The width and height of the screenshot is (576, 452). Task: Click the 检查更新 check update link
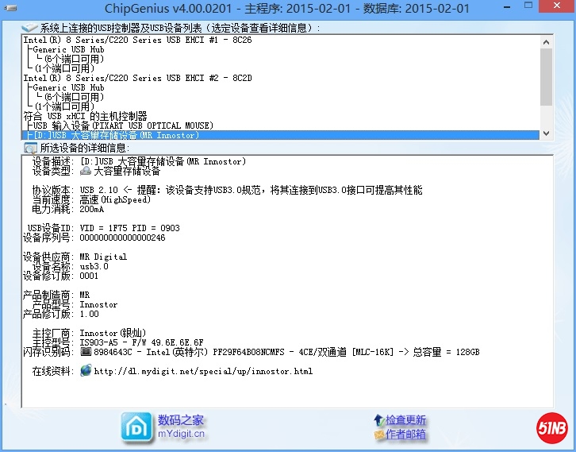tap(406, 420)
